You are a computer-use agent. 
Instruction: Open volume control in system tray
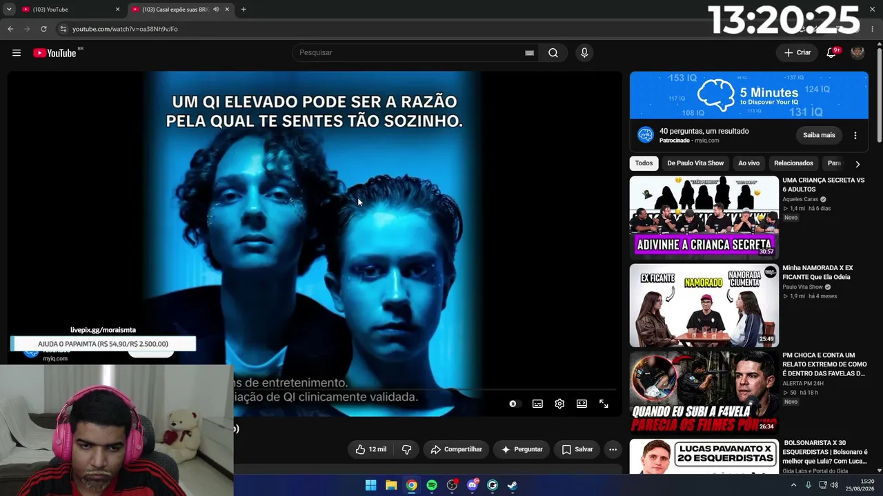point(834,485)
